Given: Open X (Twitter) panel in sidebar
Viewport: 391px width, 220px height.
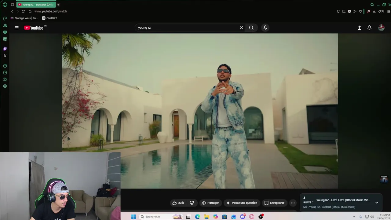Looking at the screenshot, I should click(5, 56).
